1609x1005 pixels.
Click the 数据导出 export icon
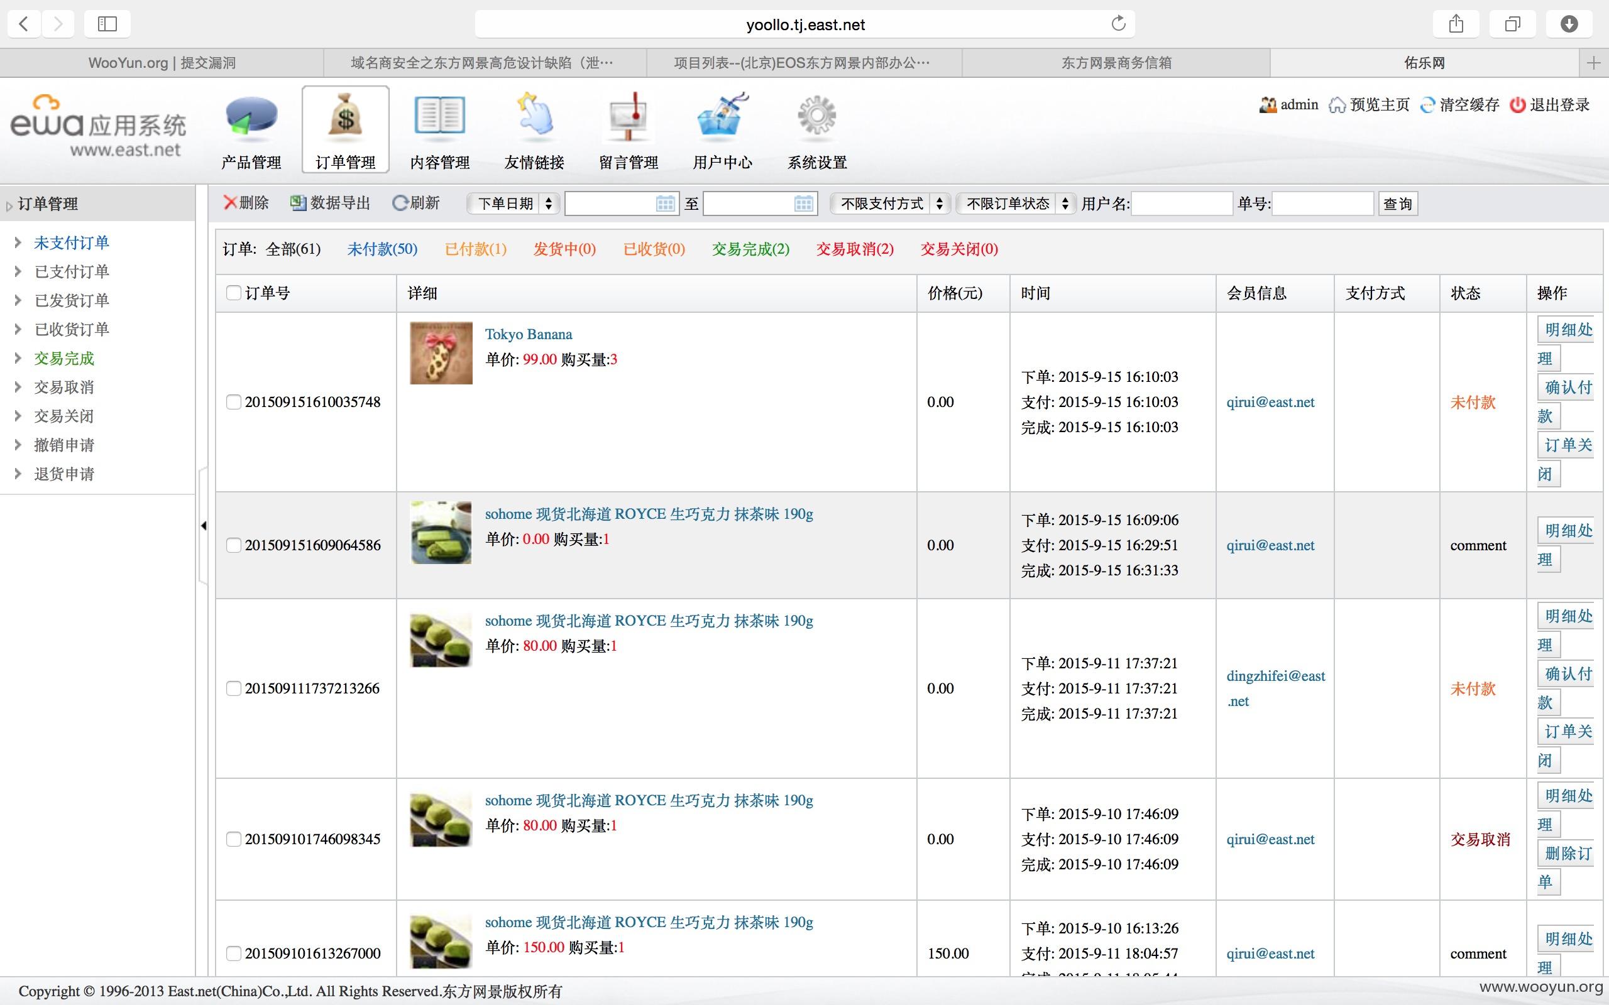pyautogui.click(x=298, y=203)
